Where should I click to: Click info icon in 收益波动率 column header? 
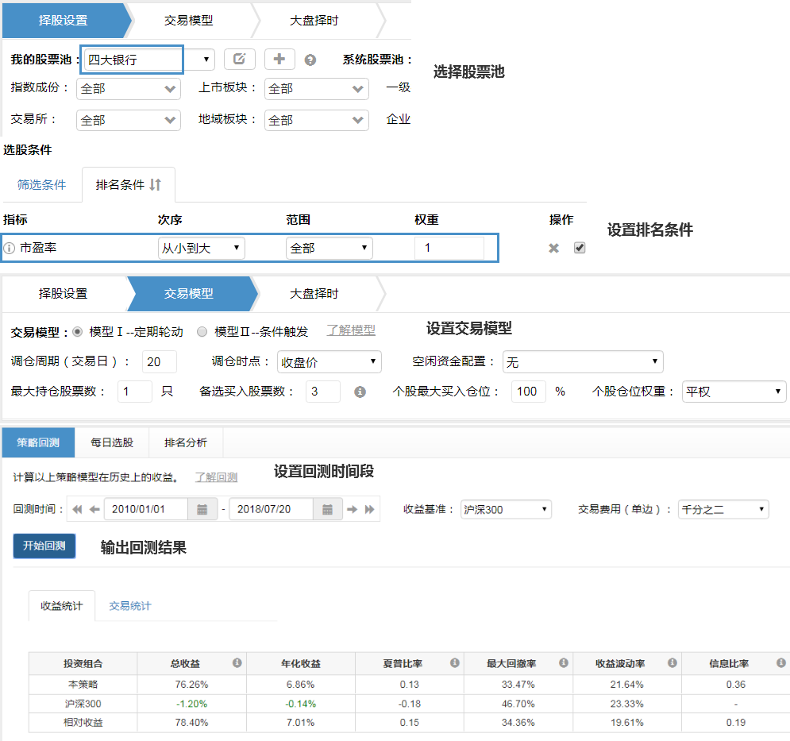(672, 663)
